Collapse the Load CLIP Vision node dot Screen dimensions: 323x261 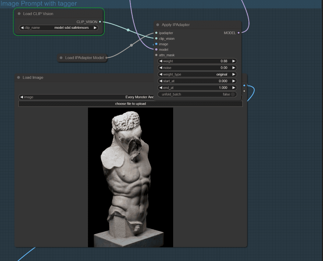pyautogui.click(x=19, y=14)
